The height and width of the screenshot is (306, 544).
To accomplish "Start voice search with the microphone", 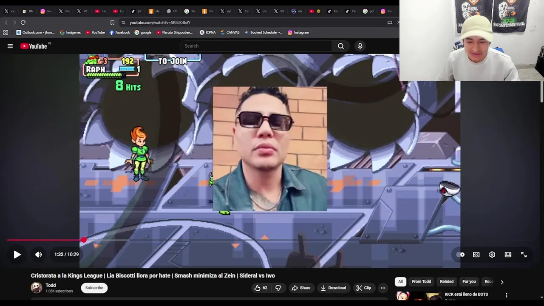I will [x=360, y=46].
